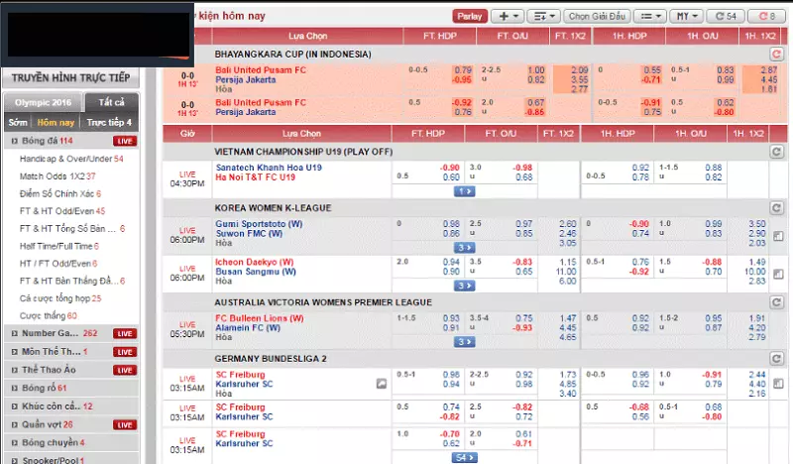Expand the Number Game sidebar category
This screenshot has height=464, width=793.
tap(59, 334)
